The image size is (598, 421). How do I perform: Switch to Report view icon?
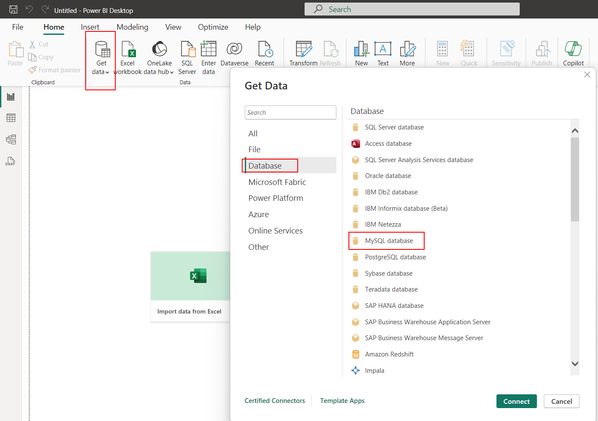click(11, 96)
